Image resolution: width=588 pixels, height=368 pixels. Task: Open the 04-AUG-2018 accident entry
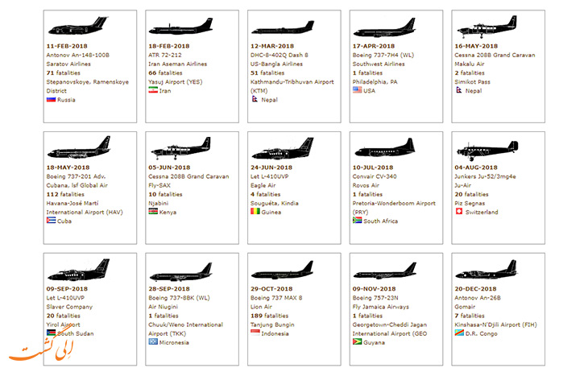tap(476, 167)
